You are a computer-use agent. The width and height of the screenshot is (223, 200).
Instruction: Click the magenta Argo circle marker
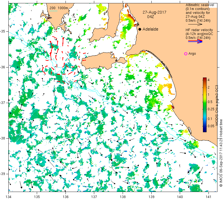[x=186, y=54]
